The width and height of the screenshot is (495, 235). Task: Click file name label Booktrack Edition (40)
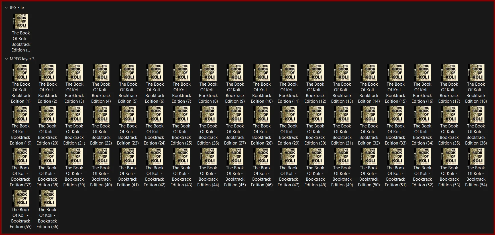click(101, 176)
